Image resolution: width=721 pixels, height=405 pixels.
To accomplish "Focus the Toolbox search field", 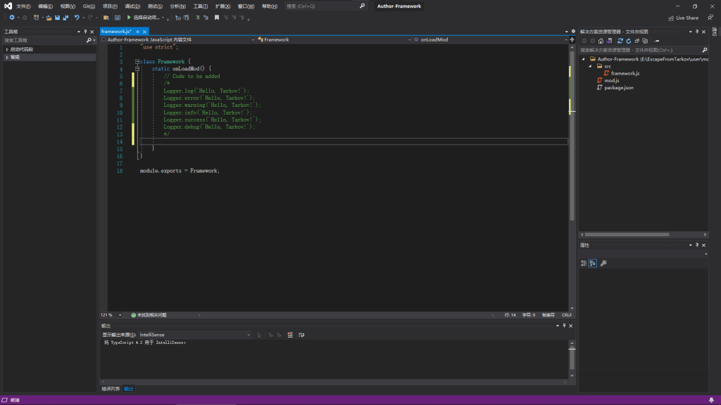I will (x=44, y=40).
